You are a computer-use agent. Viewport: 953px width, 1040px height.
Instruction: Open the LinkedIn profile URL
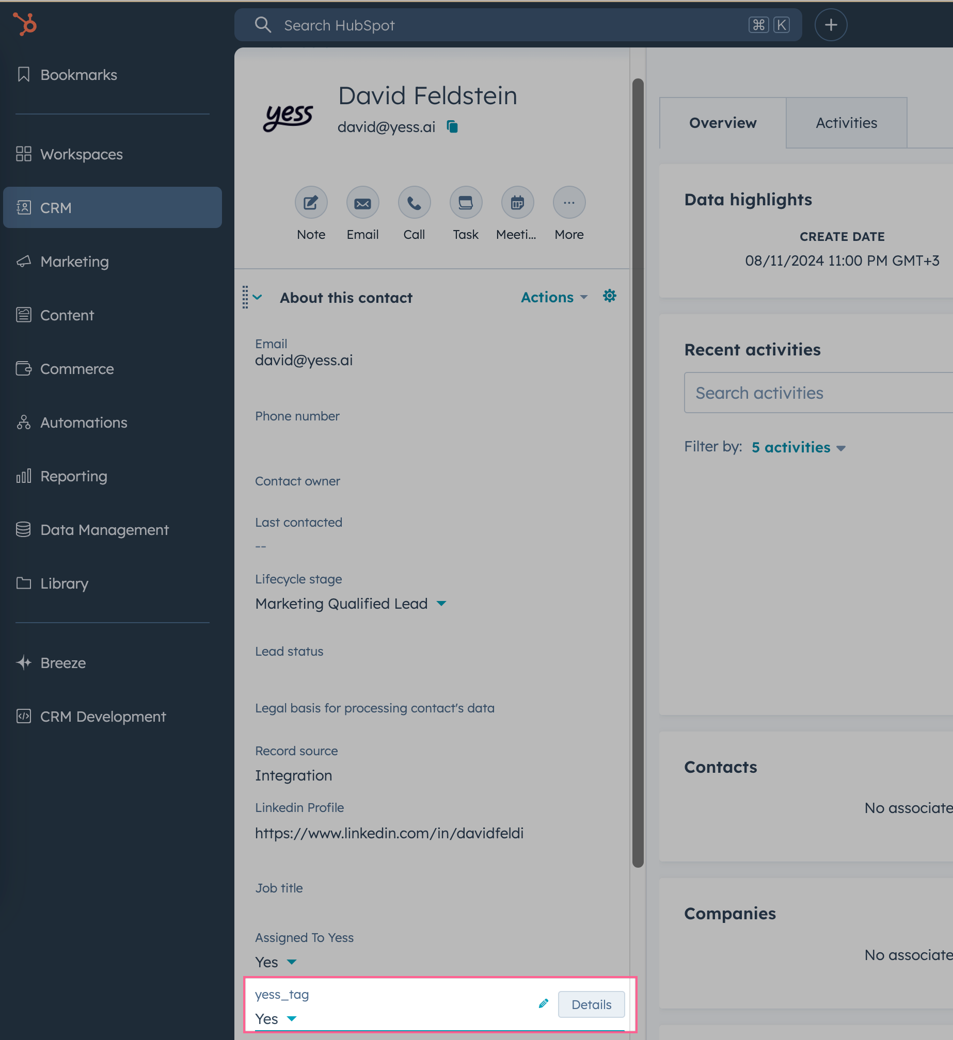389,833
